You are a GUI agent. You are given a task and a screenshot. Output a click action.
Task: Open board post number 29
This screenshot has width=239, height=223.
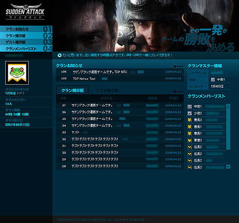point(95,159)
